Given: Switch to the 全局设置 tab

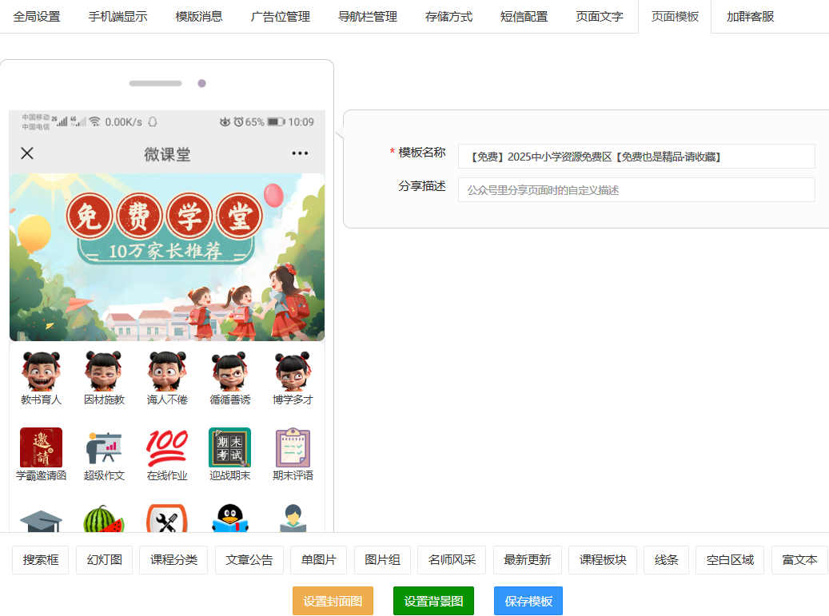Looking at the screenshot, I should coord(37,17).
